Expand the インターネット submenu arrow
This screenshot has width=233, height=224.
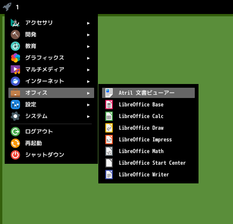click(89, 82)
